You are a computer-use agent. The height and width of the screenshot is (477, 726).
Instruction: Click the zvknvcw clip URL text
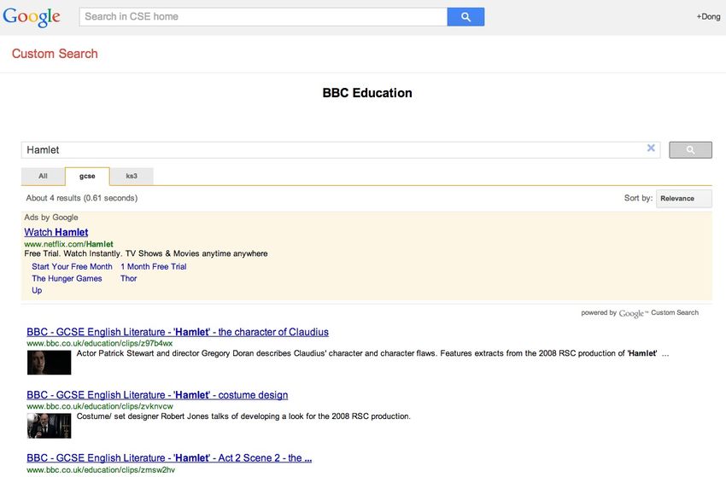[x=100, y=406]
